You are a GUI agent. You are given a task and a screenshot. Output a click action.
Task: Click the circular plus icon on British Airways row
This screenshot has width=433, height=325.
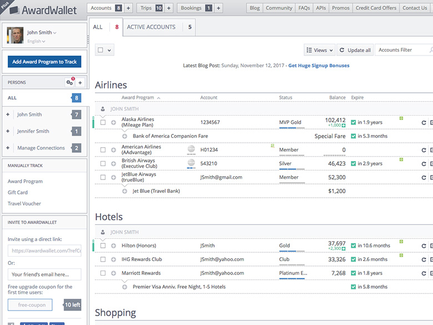tap(113, 163)
